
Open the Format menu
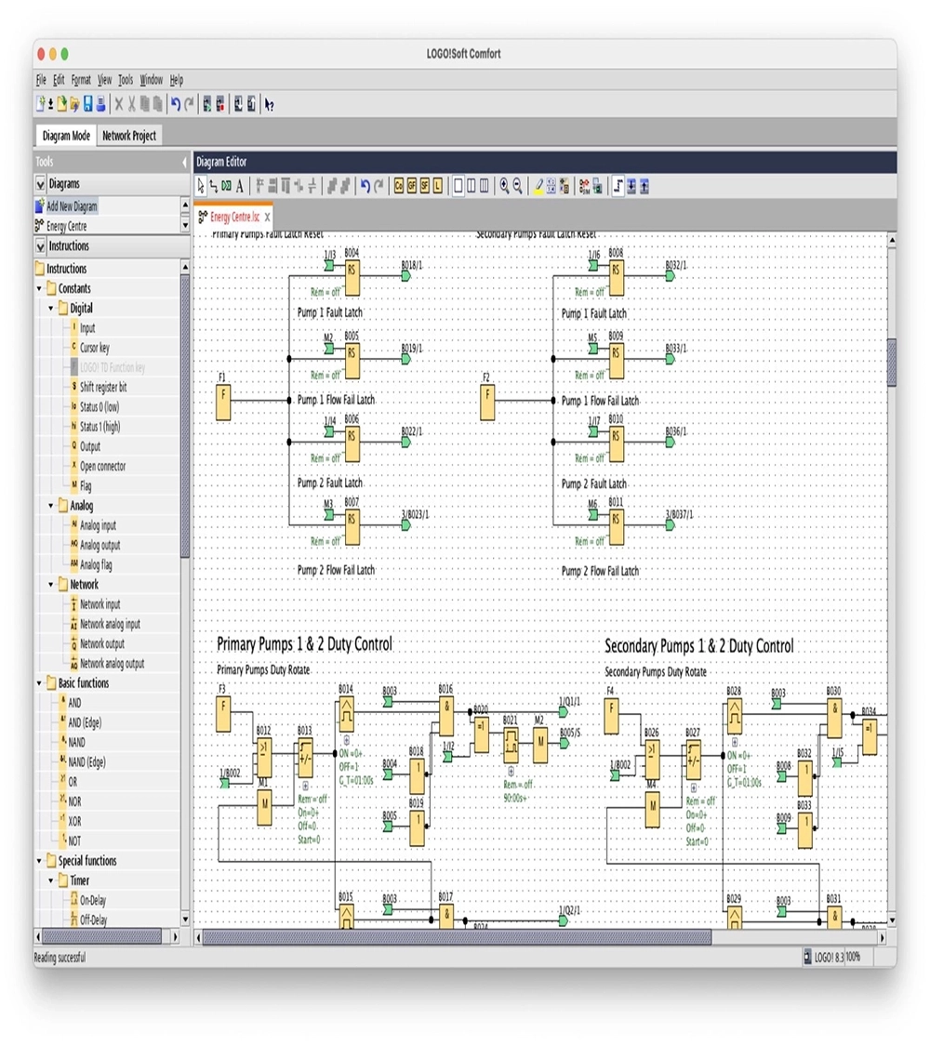click(81, 80)
